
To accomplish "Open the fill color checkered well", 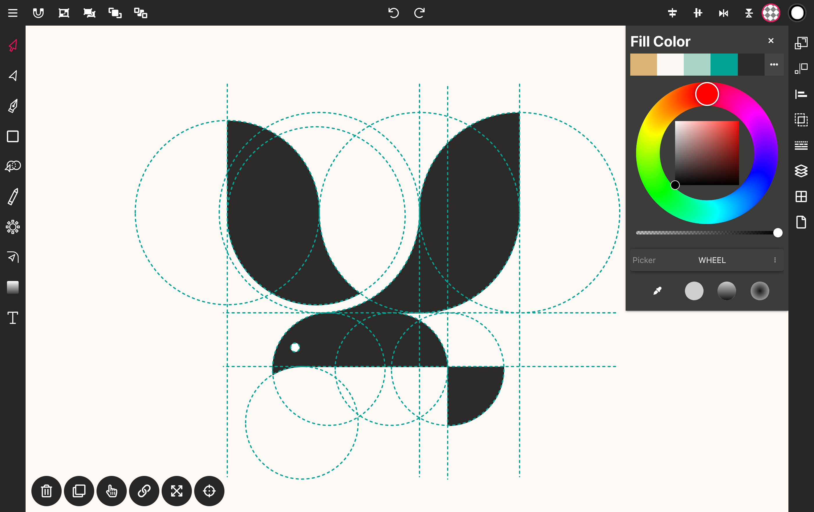I will pos(771,13).
